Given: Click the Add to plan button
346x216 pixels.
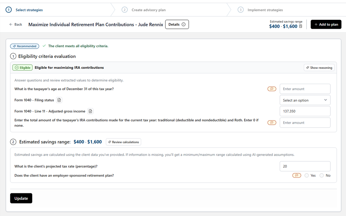Looking at the screenshot, I should [x=326, y=24].
